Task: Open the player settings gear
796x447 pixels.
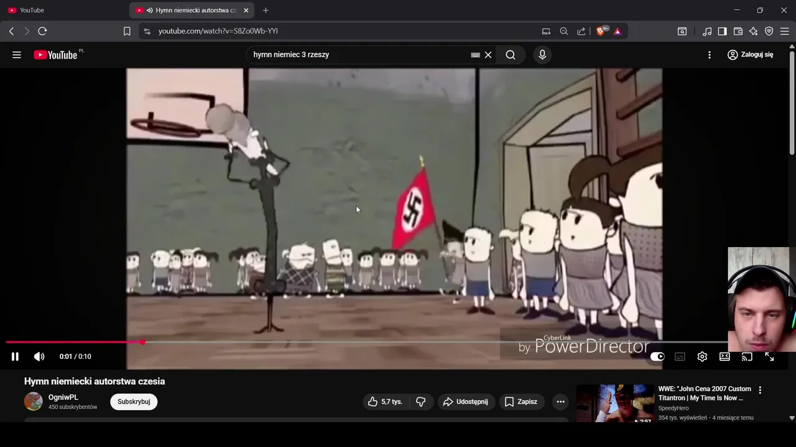Action: click(702, 356)
